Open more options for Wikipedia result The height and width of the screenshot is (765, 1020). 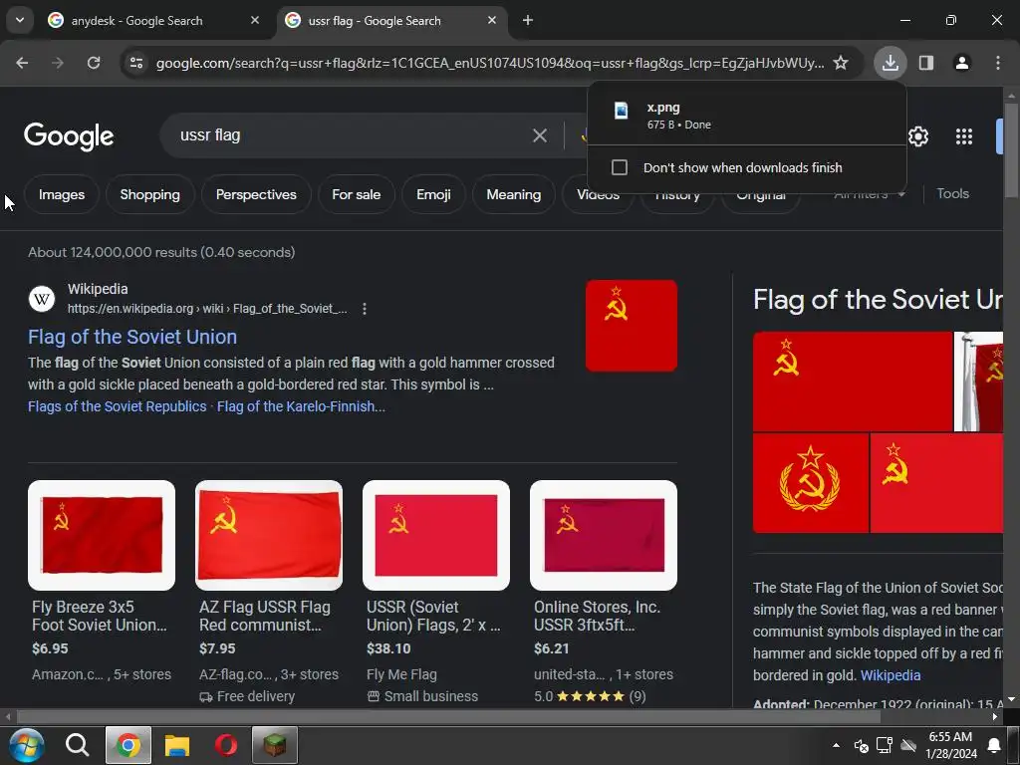[x=365, y=309]
